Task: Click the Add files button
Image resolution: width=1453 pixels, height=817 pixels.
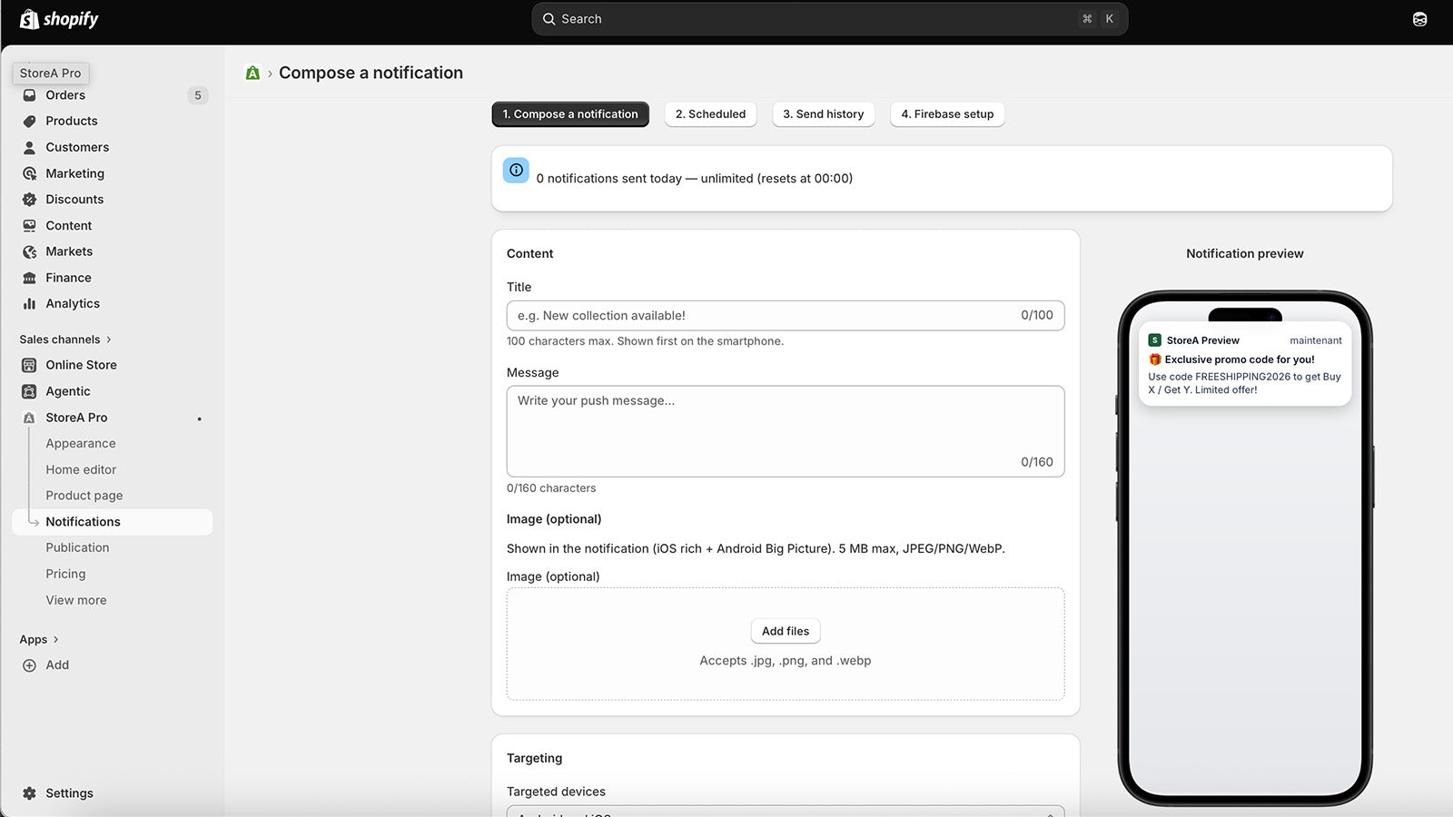Action: tap(786, 631)
